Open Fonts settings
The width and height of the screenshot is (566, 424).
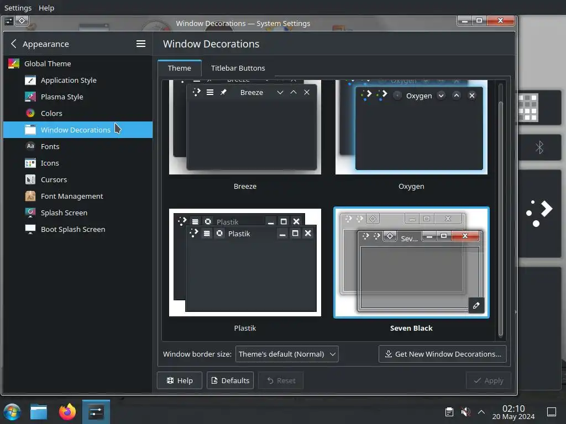[77, 146]
